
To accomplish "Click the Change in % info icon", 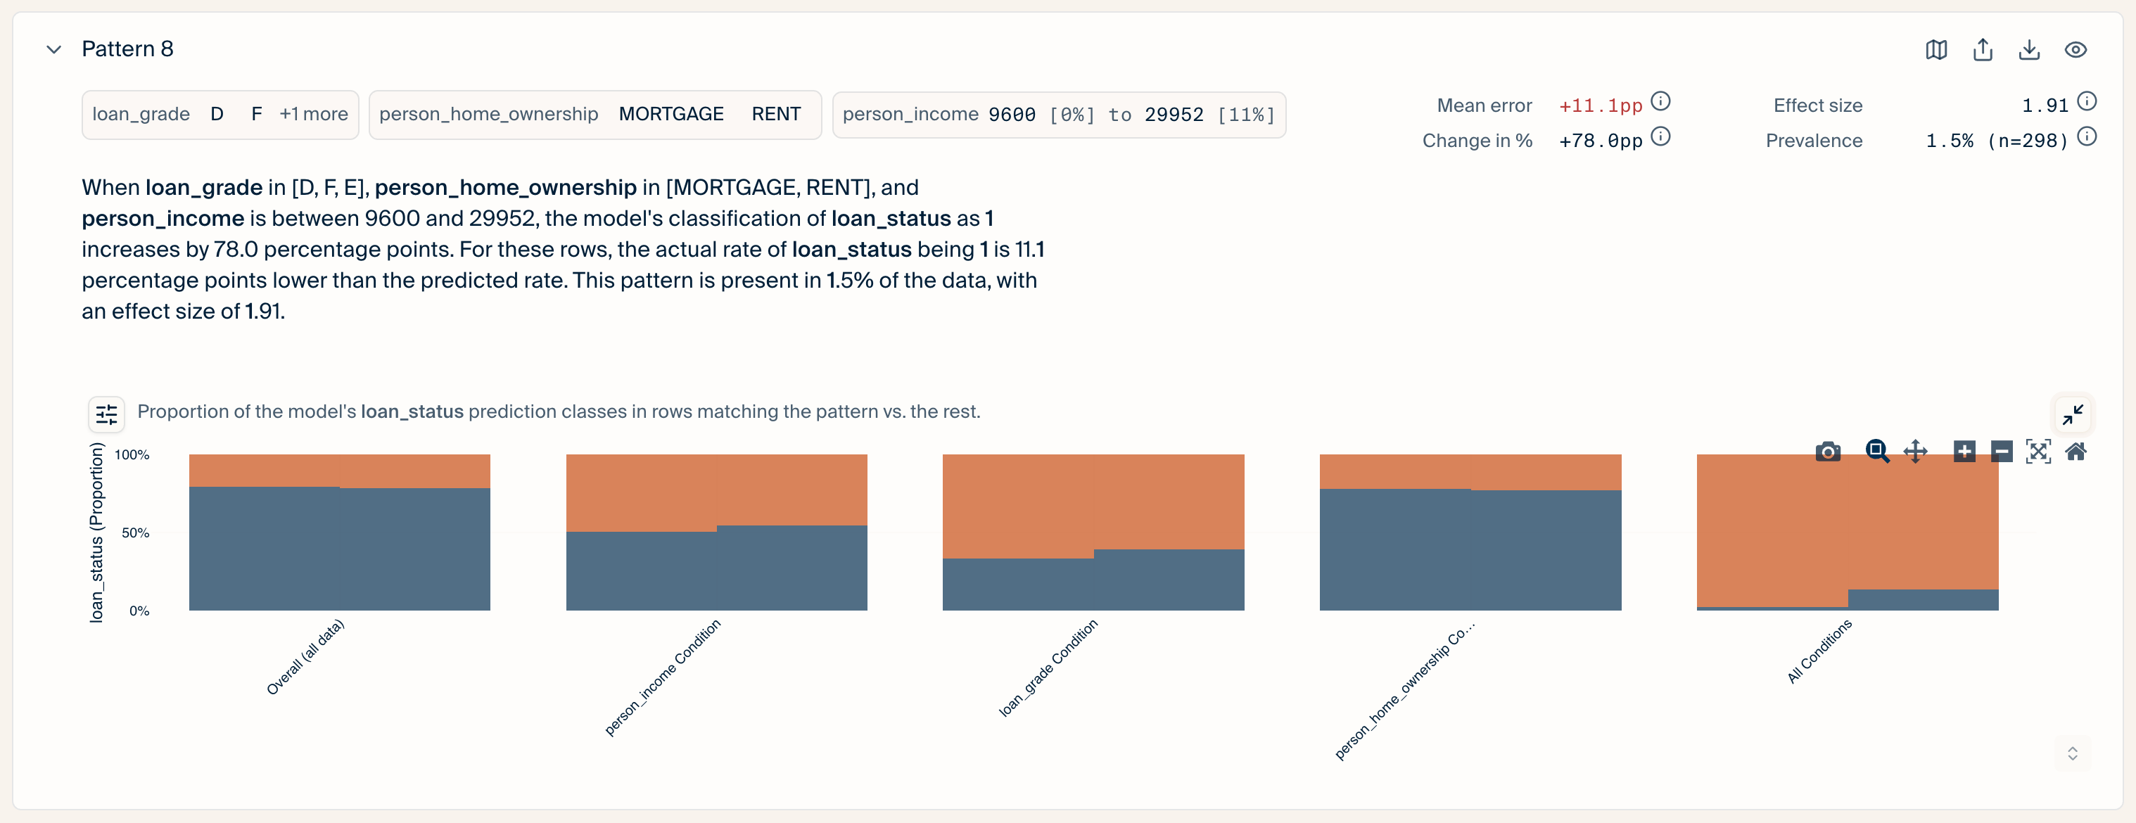I will pos(1660,136).
